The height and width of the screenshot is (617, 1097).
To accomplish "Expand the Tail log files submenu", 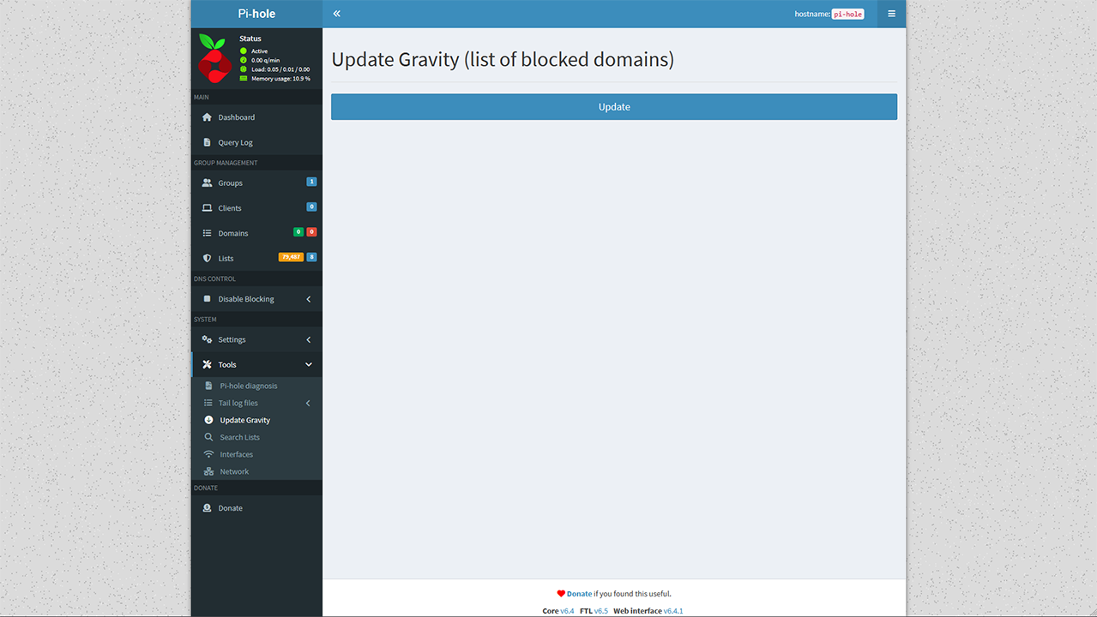I will 308,403.
